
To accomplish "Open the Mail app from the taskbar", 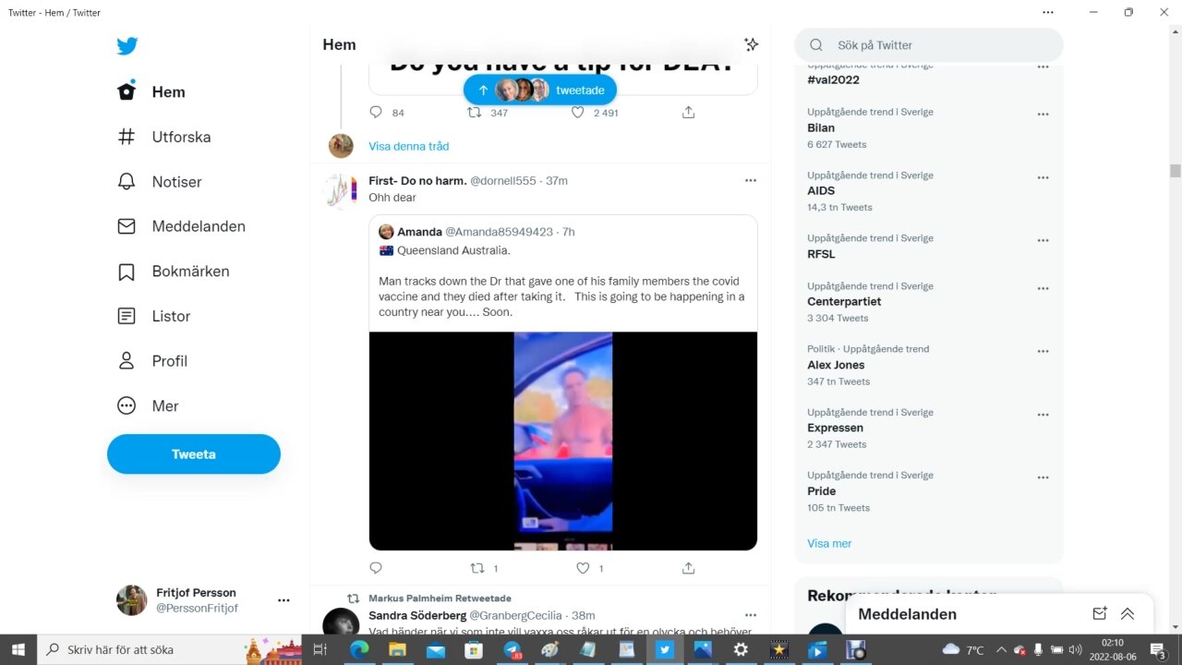I will (436, 649).
